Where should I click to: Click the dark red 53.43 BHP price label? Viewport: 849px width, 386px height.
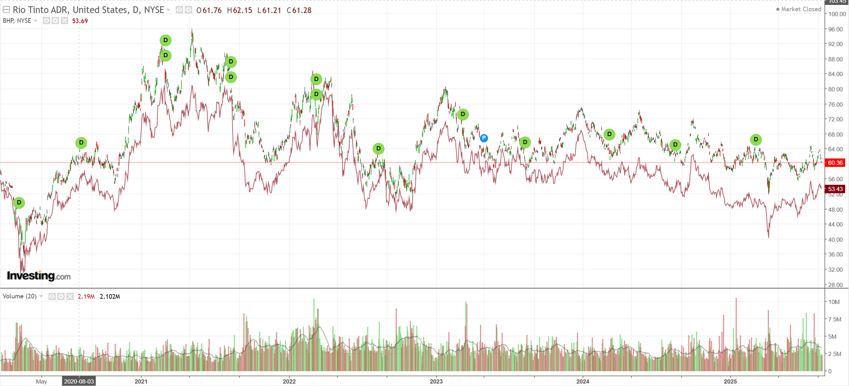point(835,189)
